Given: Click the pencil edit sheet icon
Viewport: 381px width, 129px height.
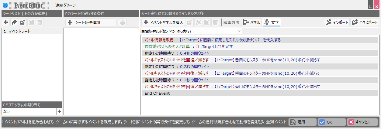Looking at the screenshot, I should point(14,22).
